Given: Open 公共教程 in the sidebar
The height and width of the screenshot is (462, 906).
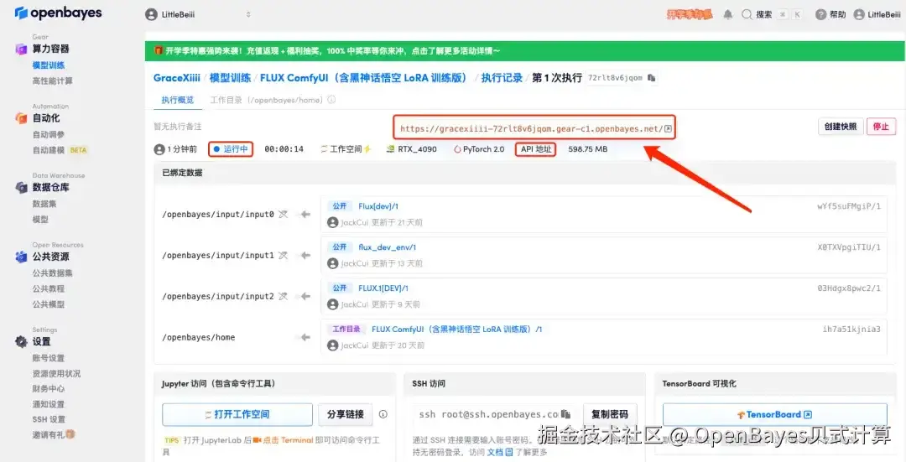Looking at the screenshot, I should 49,288.
